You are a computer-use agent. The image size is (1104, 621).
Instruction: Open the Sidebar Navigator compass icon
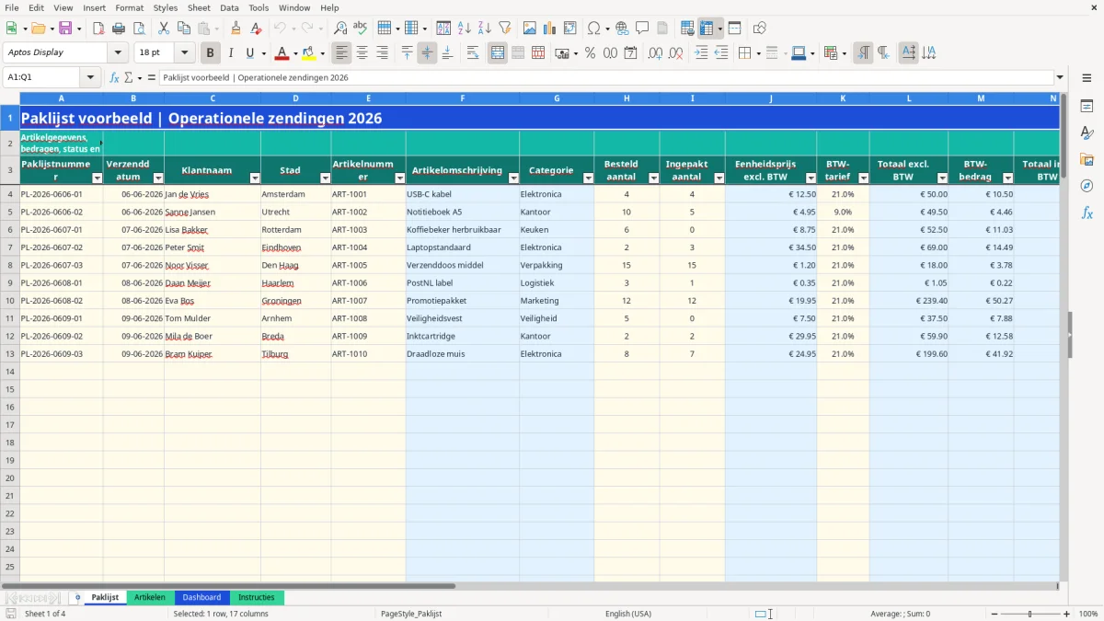[x=1087, y=186]
